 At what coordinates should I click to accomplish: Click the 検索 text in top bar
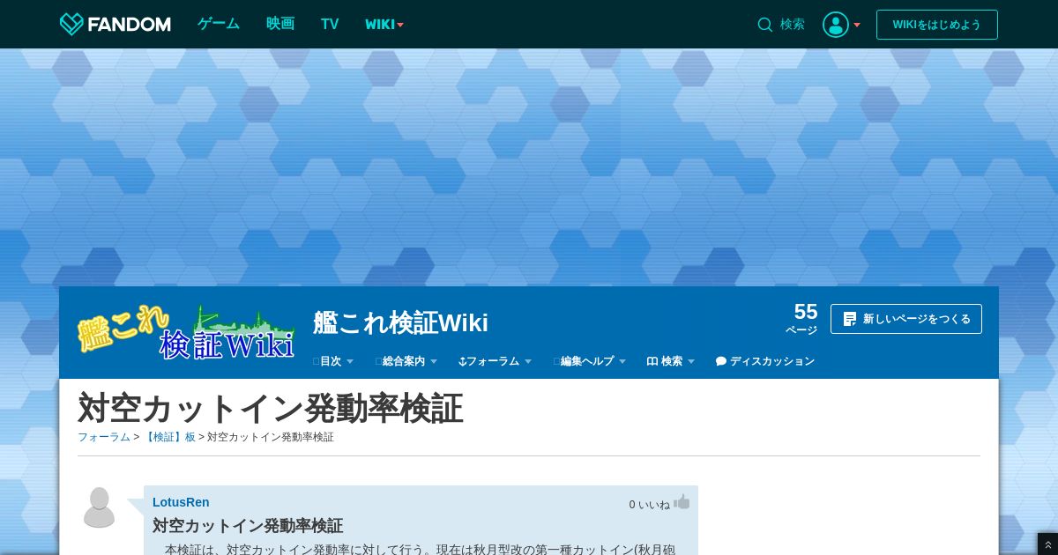pyautogui.click(x=793, y=25)
